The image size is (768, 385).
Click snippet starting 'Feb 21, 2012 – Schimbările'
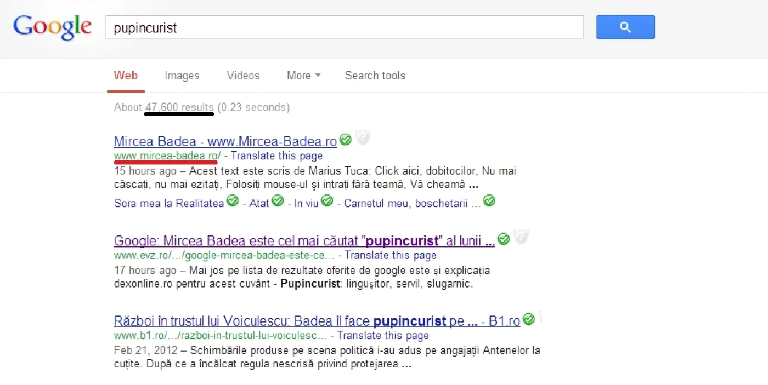click(327, 357)
